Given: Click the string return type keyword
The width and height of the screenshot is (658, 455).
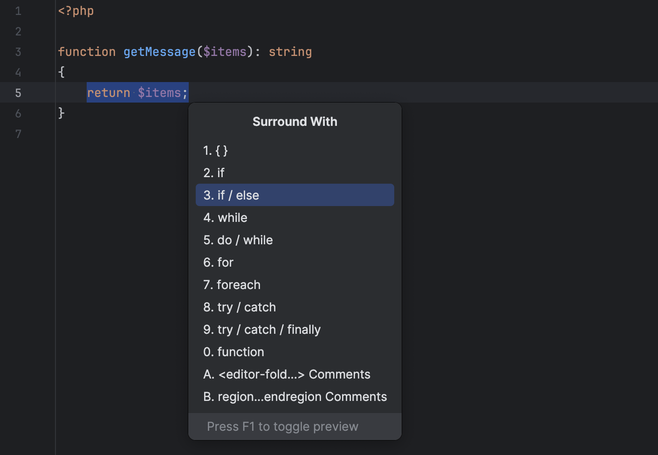Looking at the screenshot, I should [290, 51].
